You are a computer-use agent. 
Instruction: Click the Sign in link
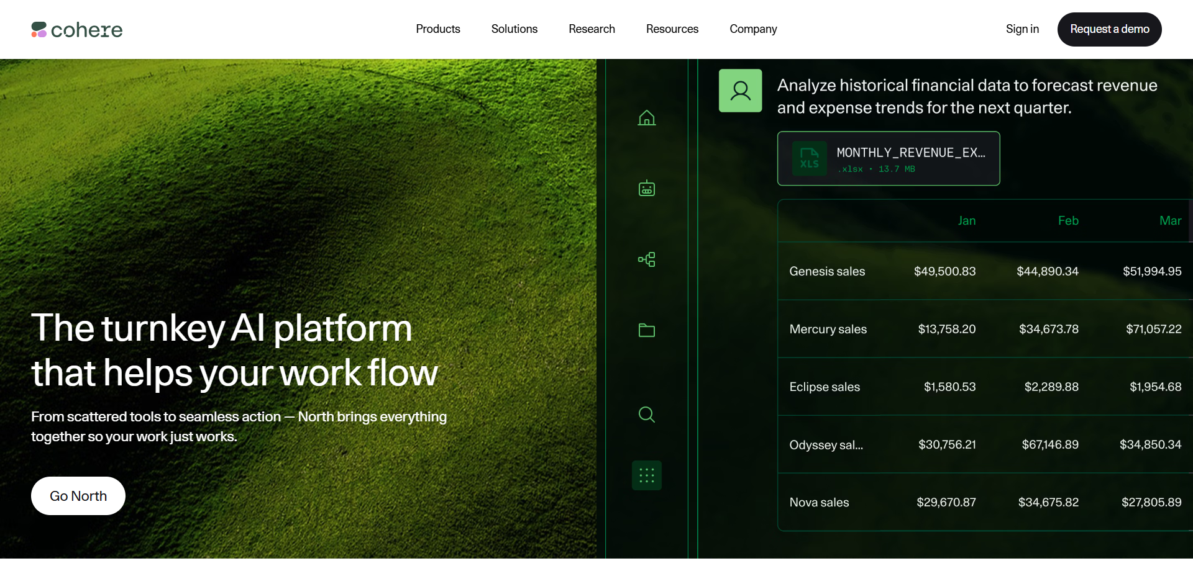tap(1022, 29)
